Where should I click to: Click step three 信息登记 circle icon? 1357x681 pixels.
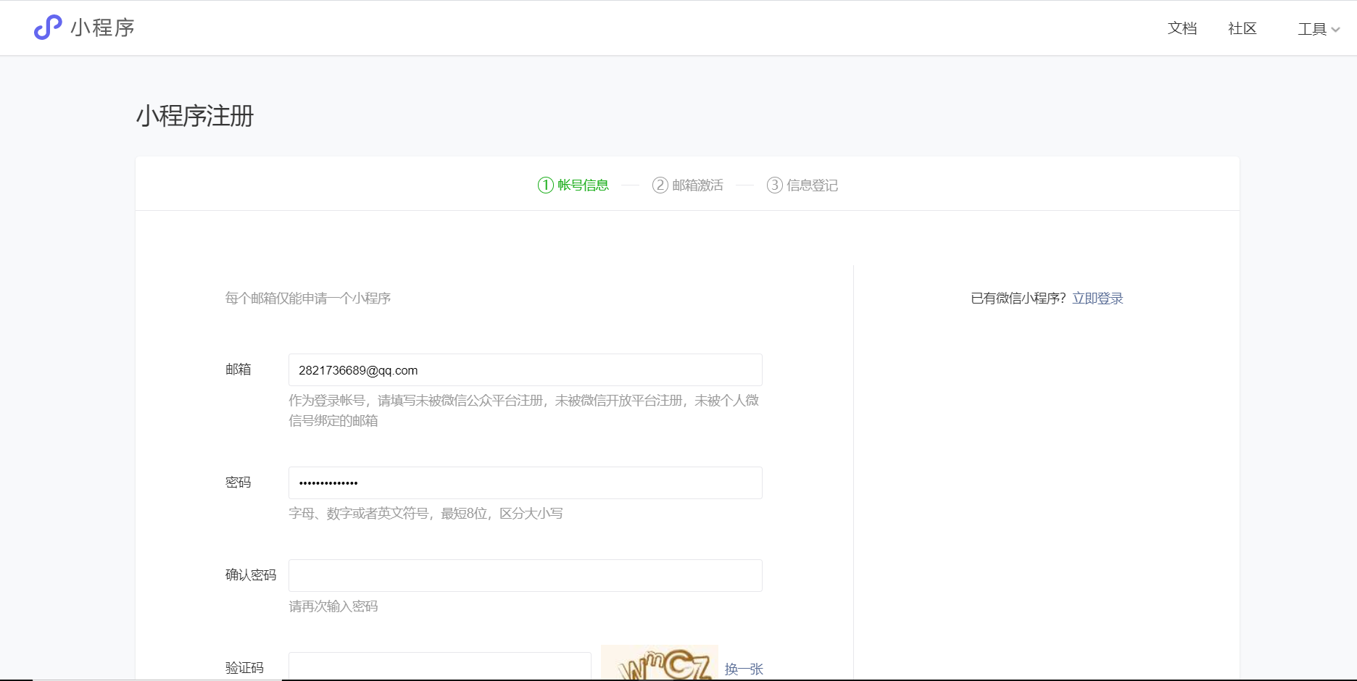pyautogui.click(x=774, y=185)
